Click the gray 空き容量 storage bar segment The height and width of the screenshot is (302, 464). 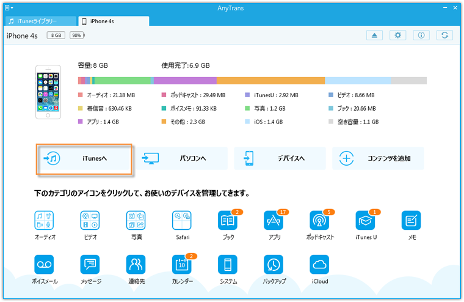(x=409, y=81)
